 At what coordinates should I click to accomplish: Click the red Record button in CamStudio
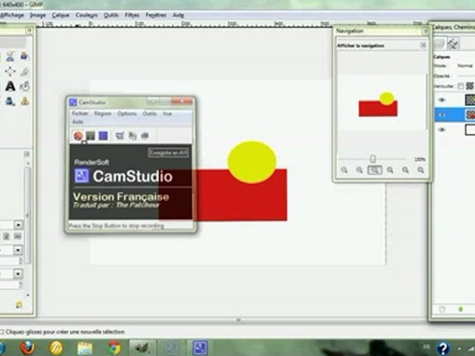point(78,135)
